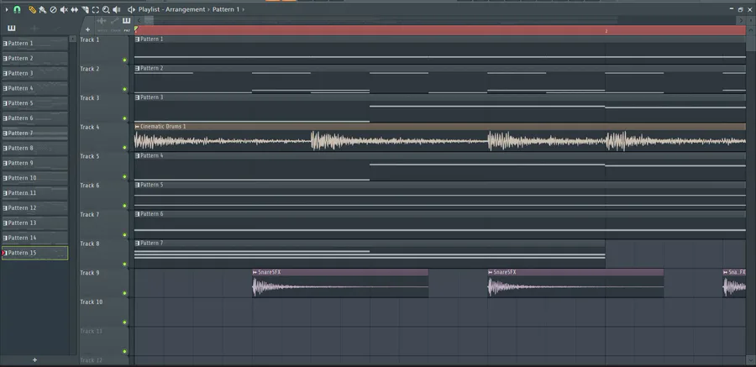
Task: Select Pattern 5 in the picker
Action: (34, 103)
